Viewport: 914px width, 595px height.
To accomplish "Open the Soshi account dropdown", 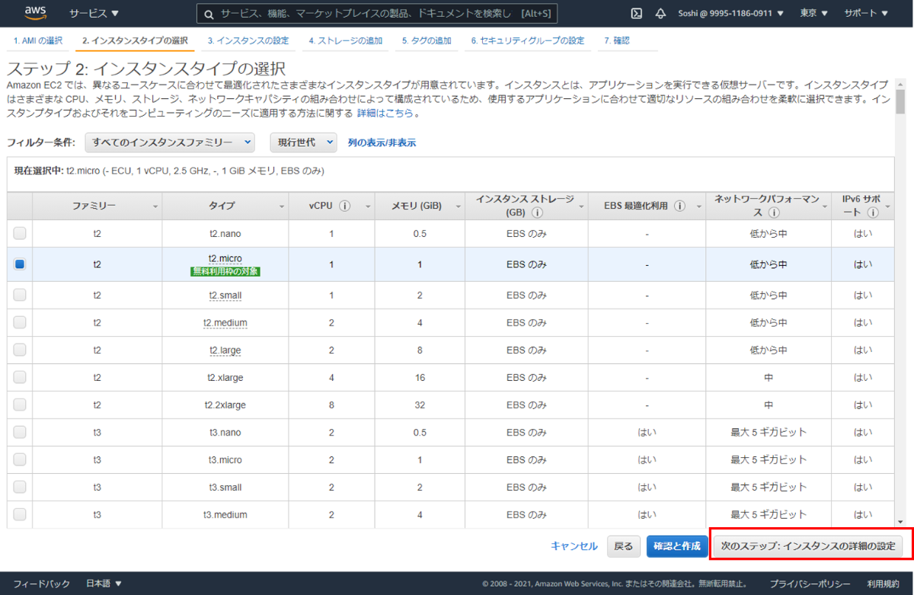I will click(731, 13).
